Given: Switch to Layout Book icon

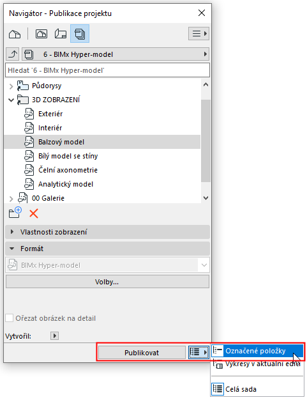Looking at the screenshot, I should (61, 34).
